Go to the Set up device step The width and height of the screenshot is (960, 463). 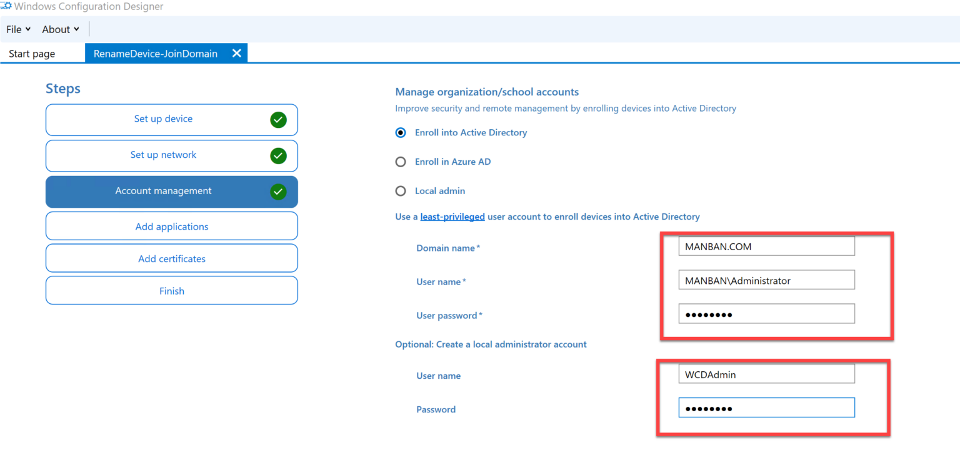163,119
